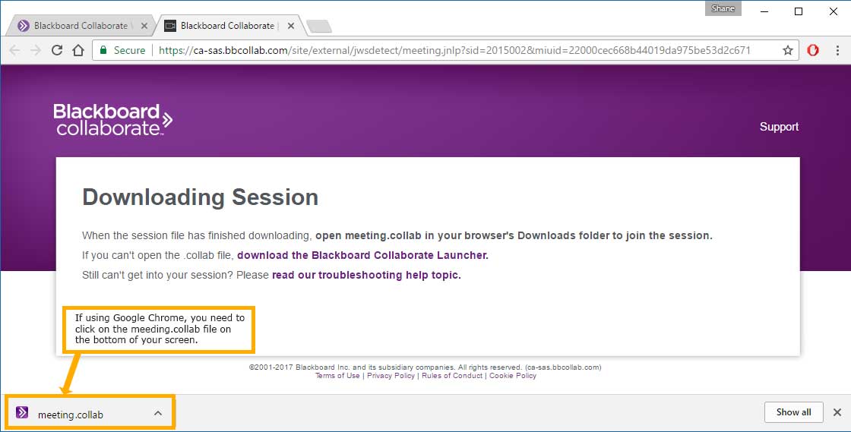Maximize the browser window
This screenshot has height=432, width=851.
pyautogui.click(x=799, y=11)
